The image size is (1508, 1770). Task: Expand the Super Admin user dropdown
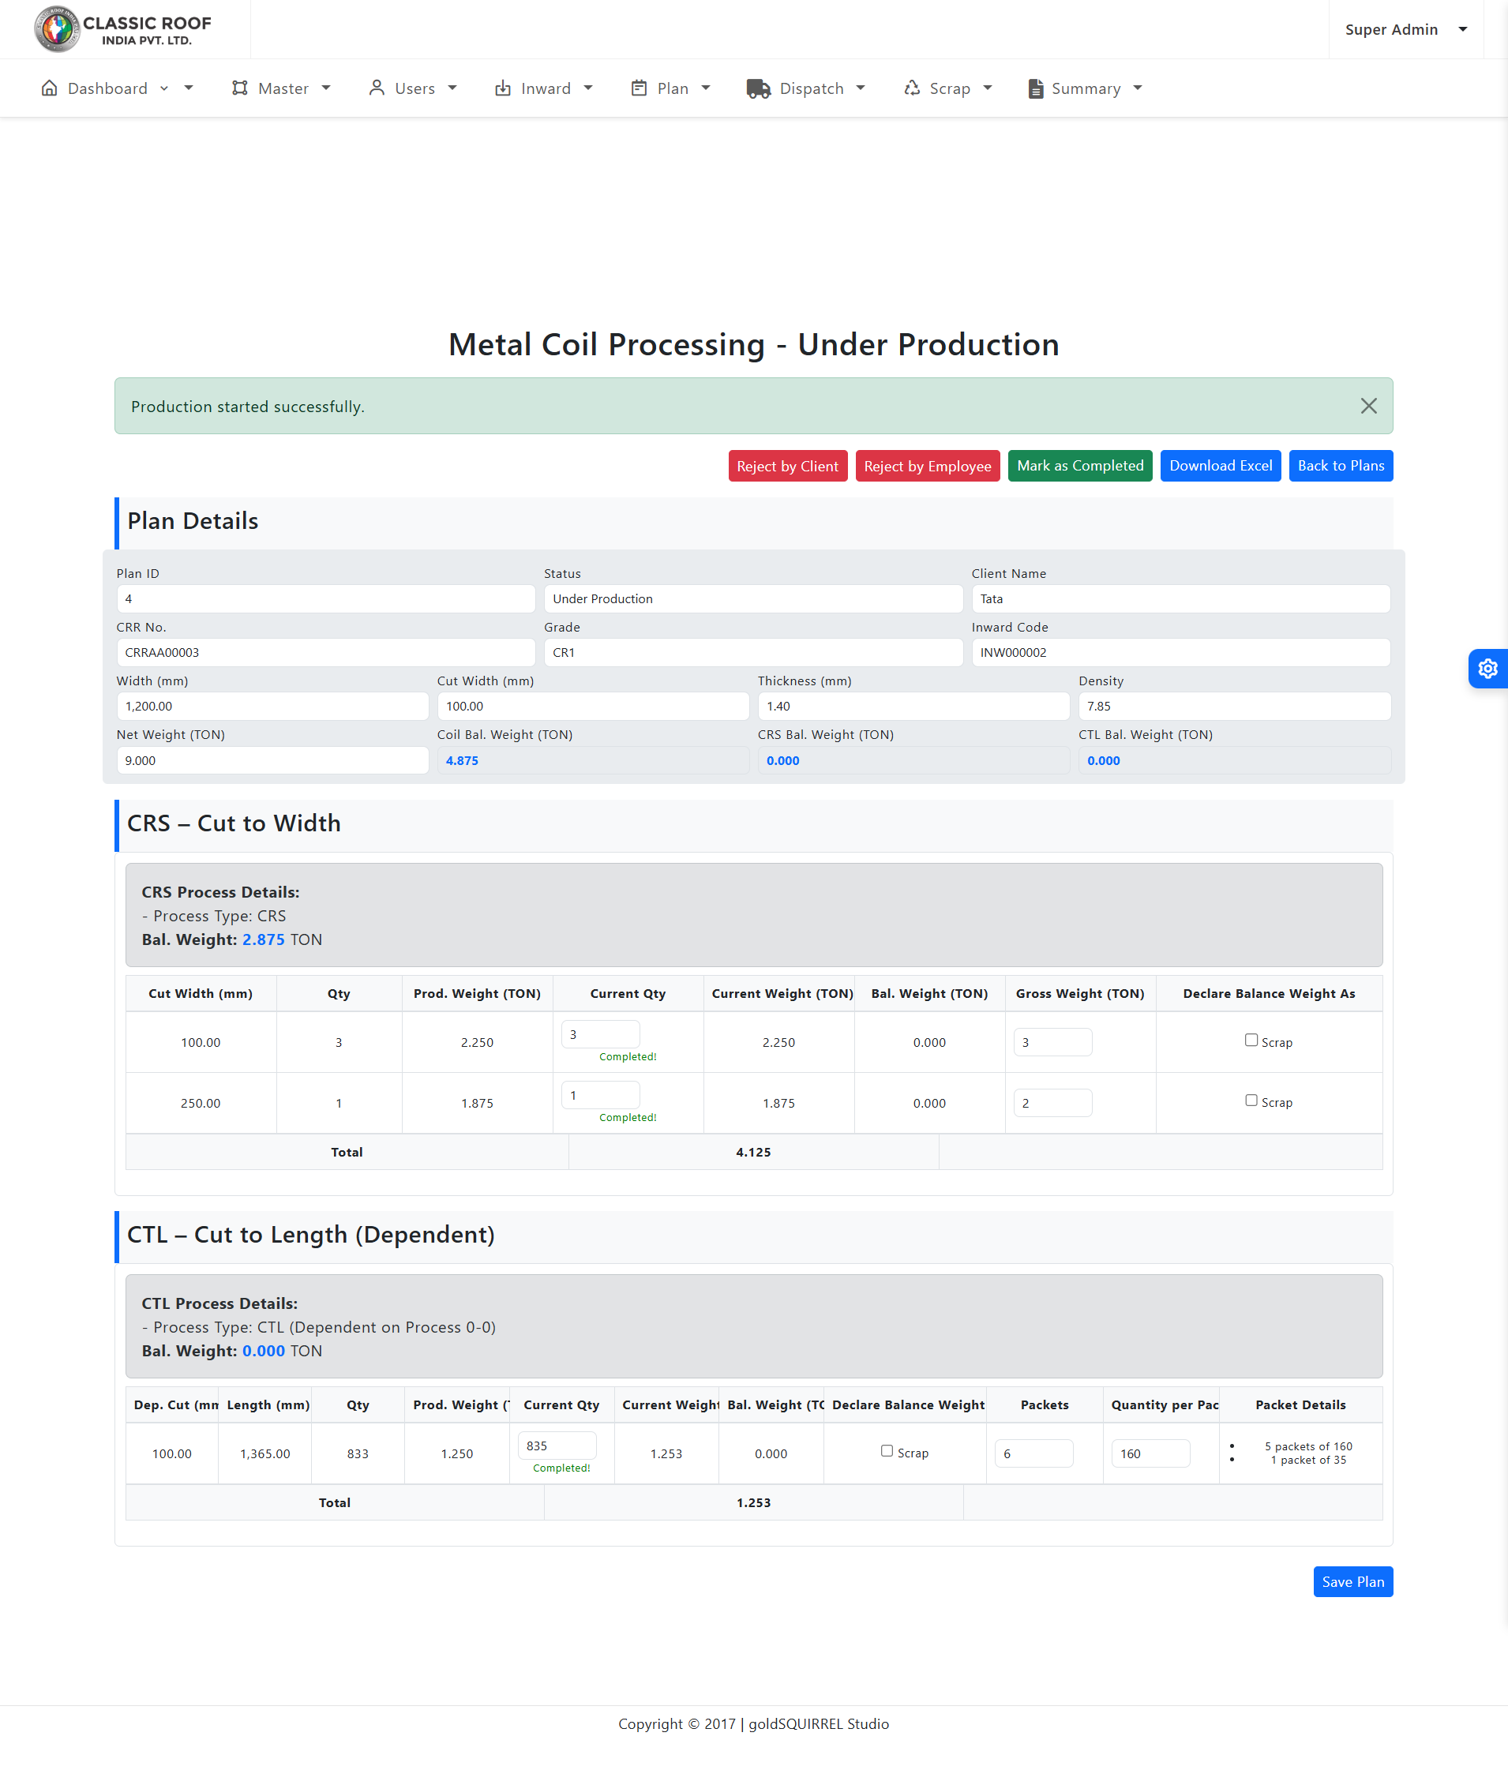tap(1463, 29)
